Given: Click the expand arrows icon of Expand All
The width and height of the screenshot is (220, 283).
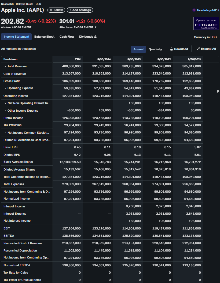Looking at the screenshot, I should [x=198, y=49].
